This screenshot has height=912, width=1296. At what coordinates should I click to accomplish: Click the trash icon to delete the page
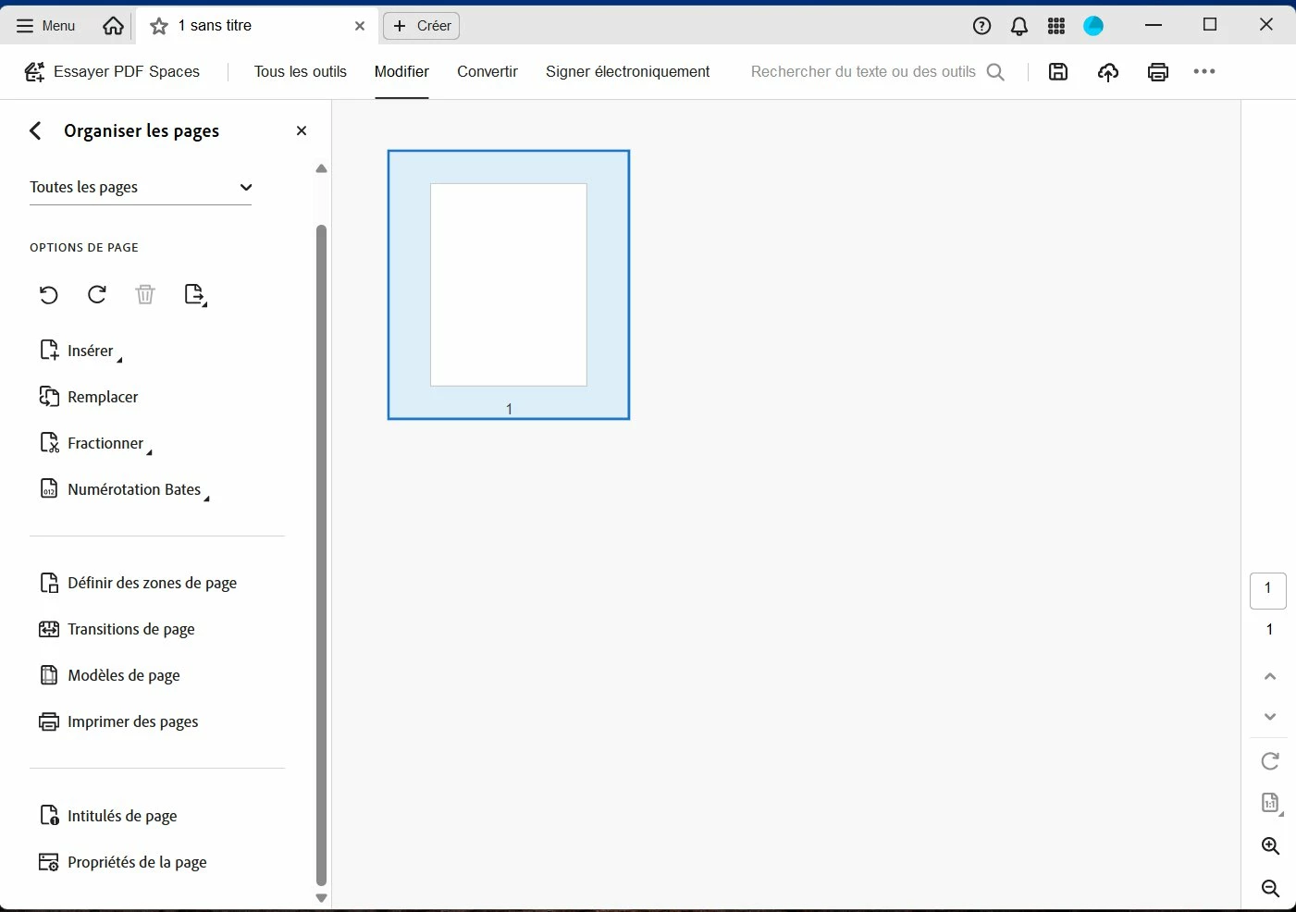click(x=145, y=295)
